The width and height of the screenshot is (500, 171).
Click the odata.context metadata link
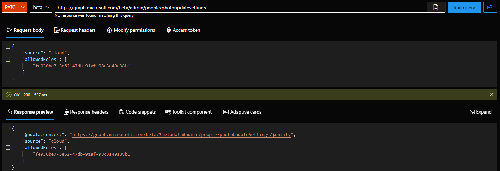point(181,135)
